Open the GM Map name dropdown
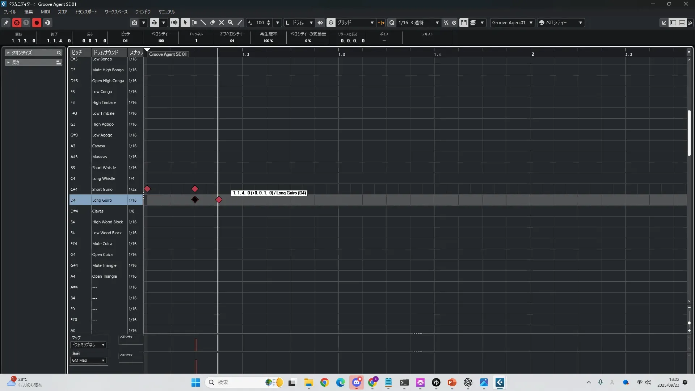Screen dimensions: 695x391 point(88,360)
